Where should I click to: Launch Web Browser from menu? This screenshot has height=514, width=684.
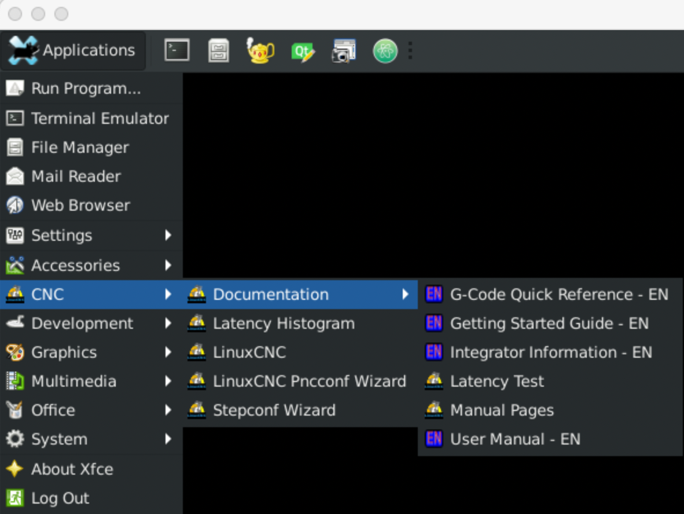(91, 205)
